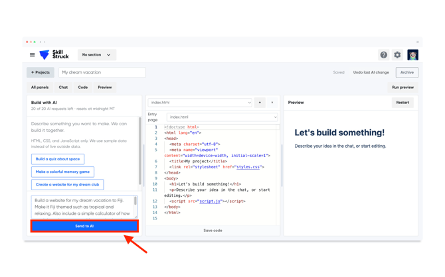The image size is (445, 277).
Task: Click the 20 of 20 AI requests left text
Action: click(x=73, y=109)
